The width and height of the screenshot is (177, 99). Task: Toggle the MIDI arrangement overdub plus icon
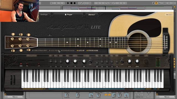80,3
